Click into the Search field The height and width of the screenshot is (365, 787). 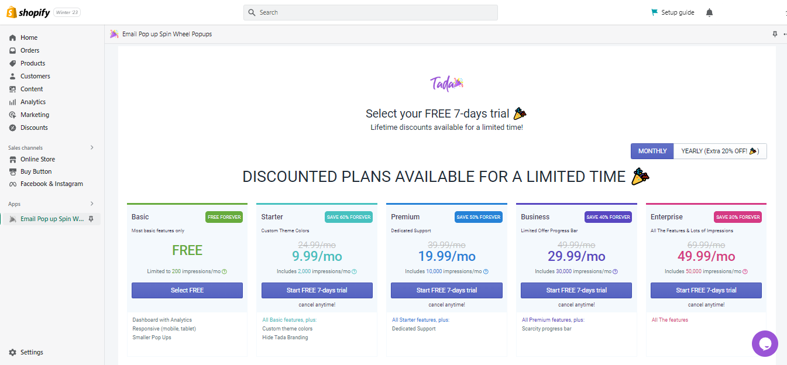(x=370, y=12)
